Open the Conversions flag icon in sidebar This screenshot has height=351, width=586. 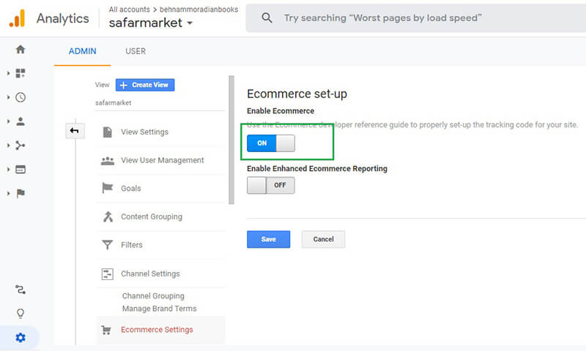point(20,193)
